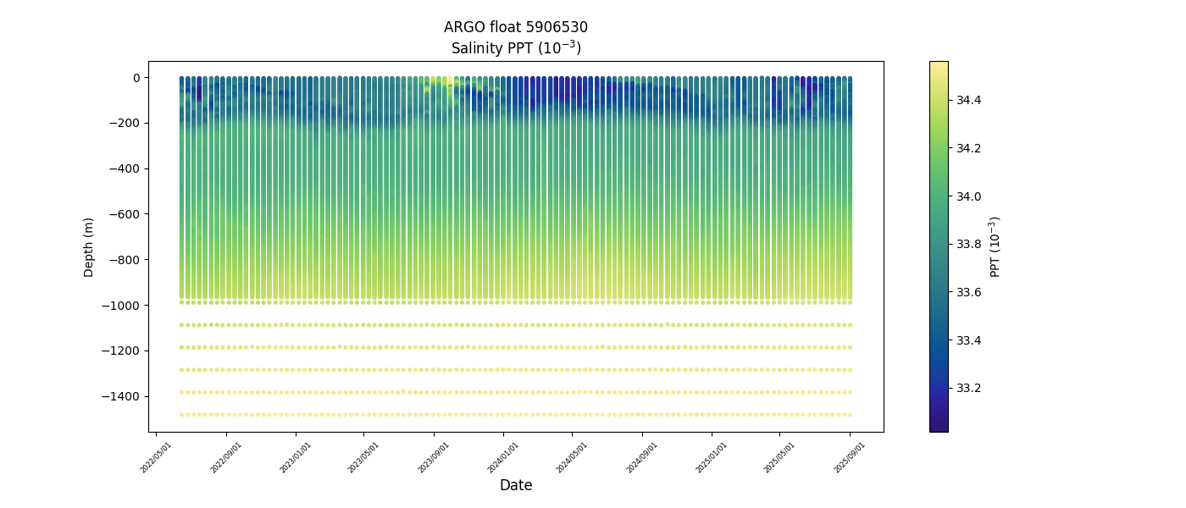Click the 2022/05/01 x-axis date tick
Image resolution: width=1186 pixels, height=508 pixels.
[x=156, y=456]
